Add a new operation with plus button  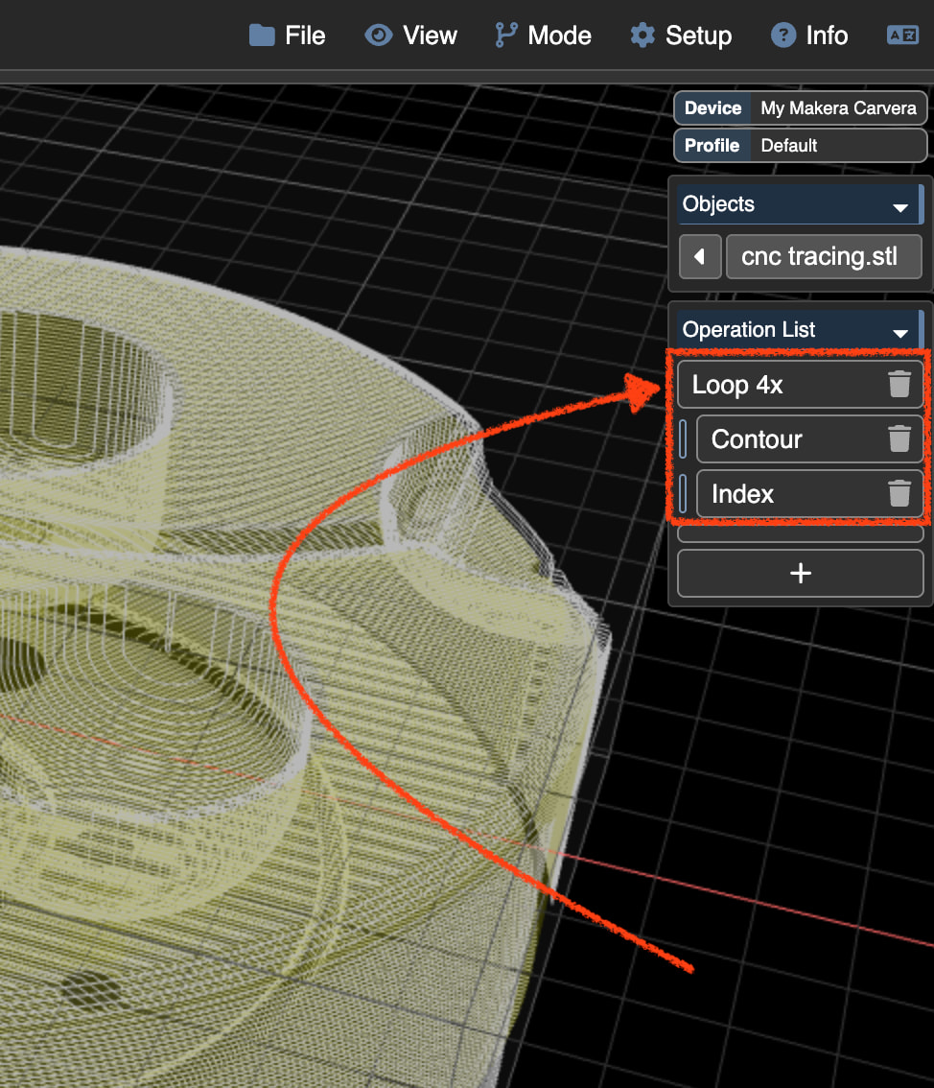pyautogui.click(x=800, y=573)
